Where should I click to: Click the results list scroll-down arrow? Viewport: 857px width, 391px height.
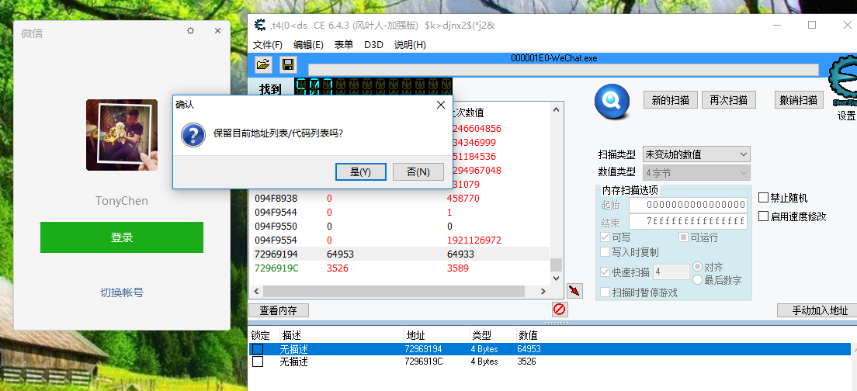point(556,278)
